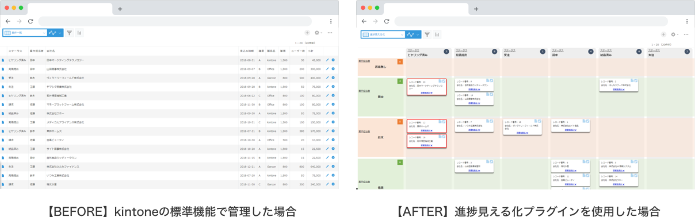This screenshot has width=695, height=217.
Task: Open record detail icon for ヴィクトリーフィールド株式会社 row
Action: pos(3,77)
